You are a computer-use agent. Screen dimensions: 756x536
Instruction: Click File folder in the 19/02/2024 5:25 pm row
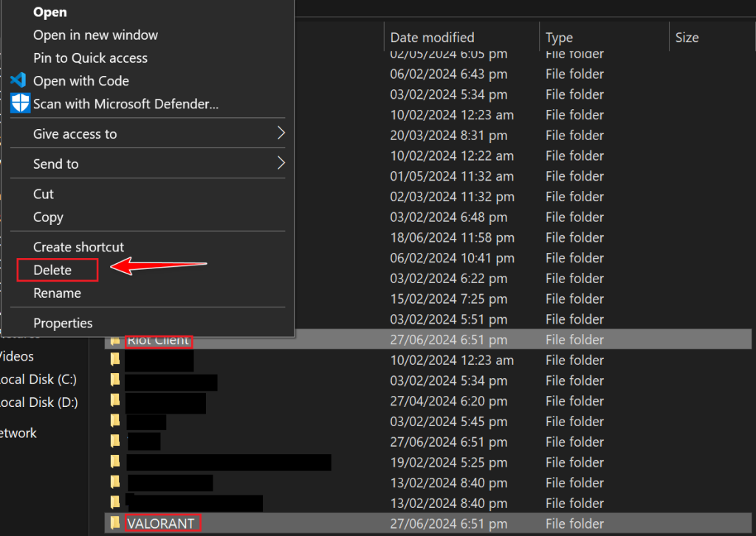[x=574, y=462]
